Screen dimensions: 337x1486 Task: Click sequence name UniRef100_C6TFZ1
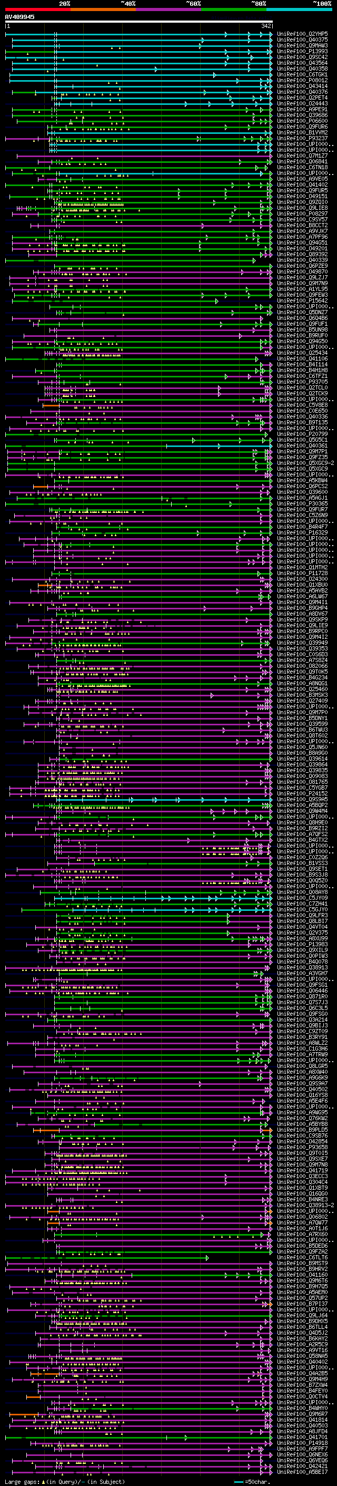302,376
